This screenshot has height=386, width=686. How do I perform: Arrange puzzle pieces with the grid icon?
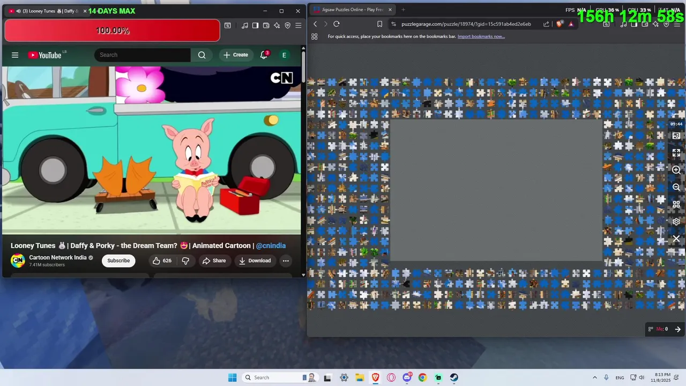click(x=676, y=204)
